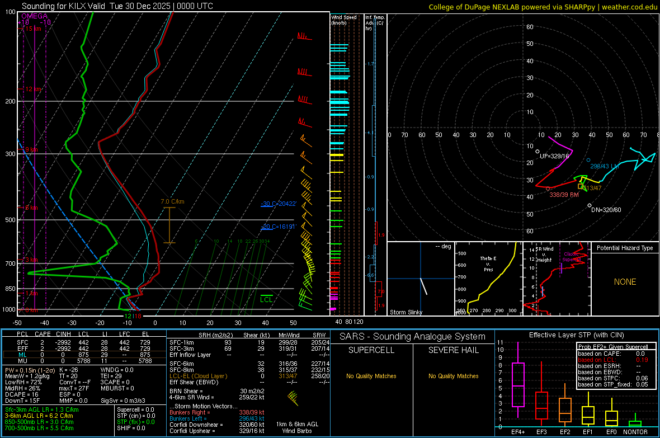Click the BRN Shear value row
The image size is (660, 438).
pos(217,391)
